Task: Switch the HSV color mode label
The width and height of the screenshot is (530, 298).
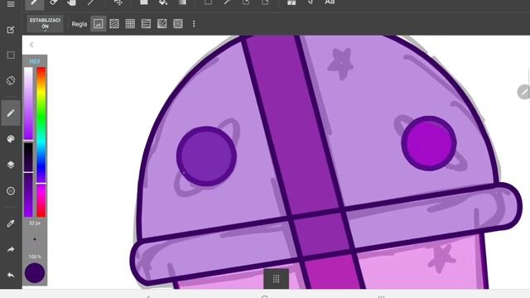Action: point(35,61)
